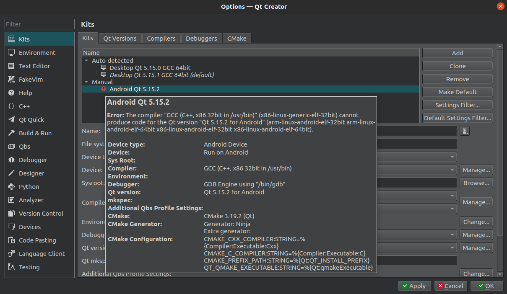Image resolution: width=507 pixels, height=294 pixels.
Task: Click monitor icon of Desktop Qt 5.15.1 kit
Action: click(104, 75)
